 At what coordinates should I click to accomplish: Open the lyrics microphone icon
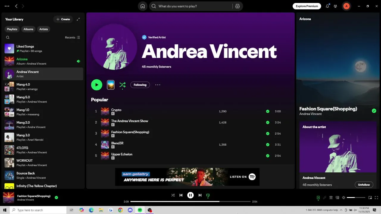pyautogui.click(x=325, y=198)
